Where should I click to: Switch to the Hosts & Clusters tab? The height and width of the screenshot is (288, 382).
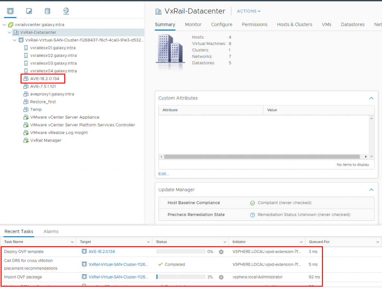coord(295,25)
